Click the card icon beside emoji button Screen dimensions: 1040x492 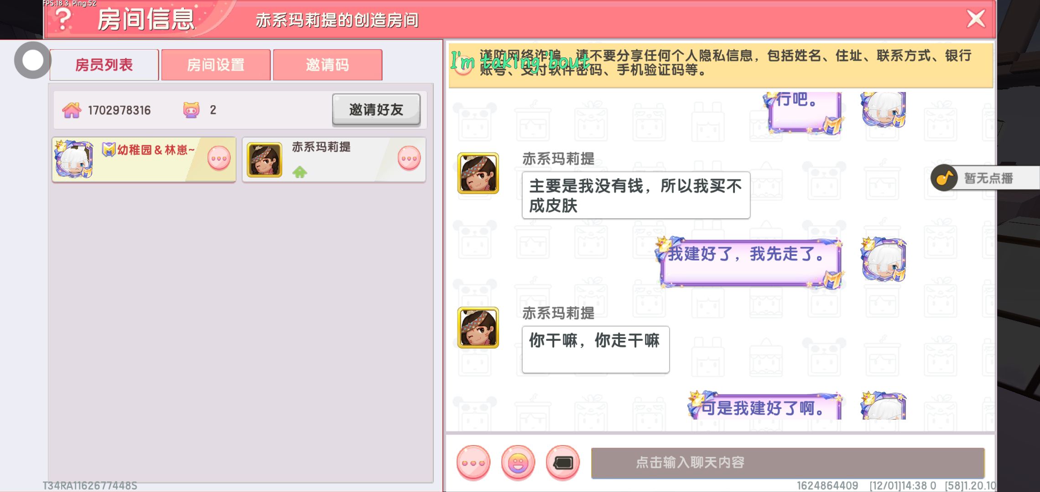(562, 463)
